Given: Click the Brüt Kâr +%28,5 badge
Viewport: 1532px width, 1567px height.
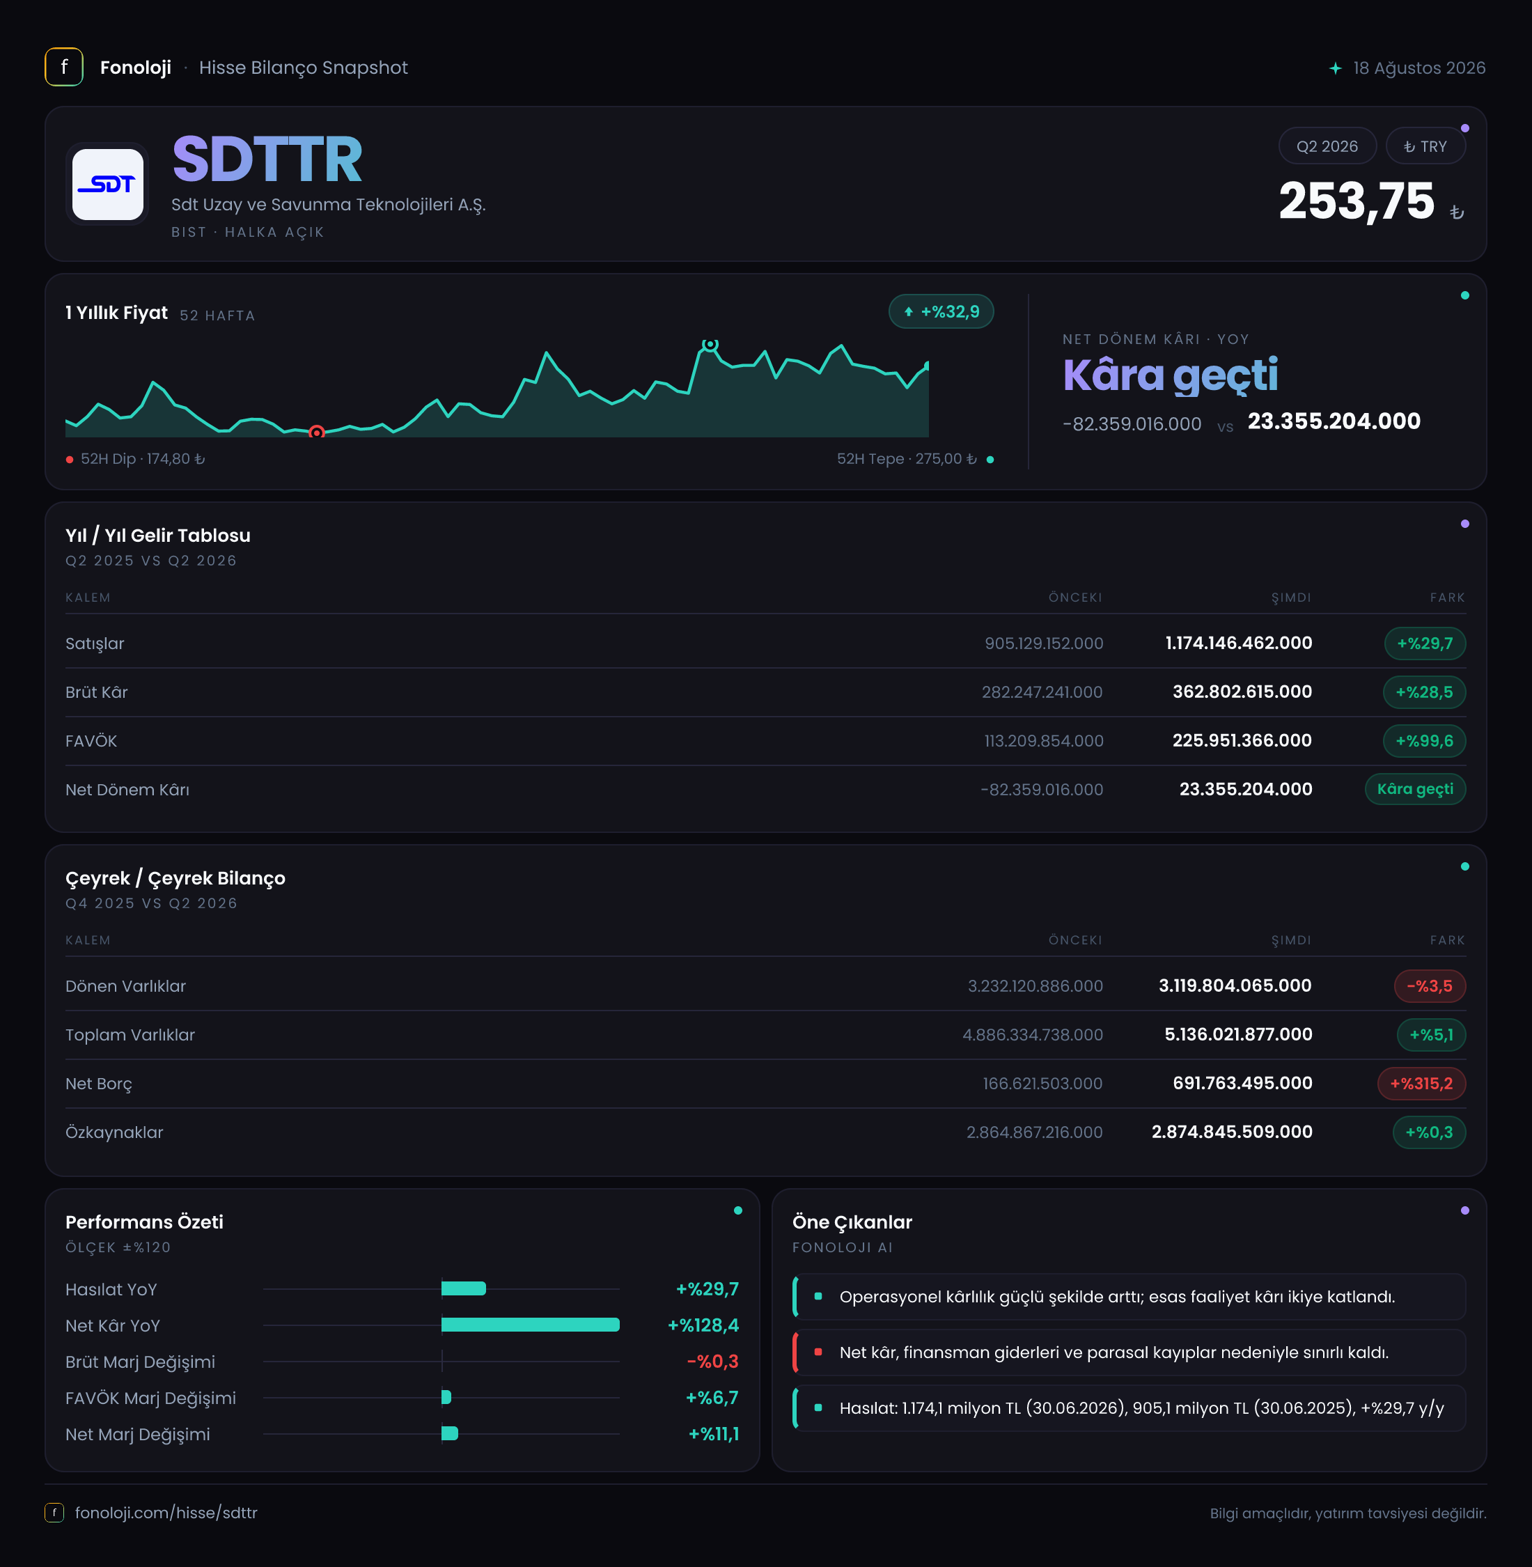Looking at the screenshot, I should 1423,692.
